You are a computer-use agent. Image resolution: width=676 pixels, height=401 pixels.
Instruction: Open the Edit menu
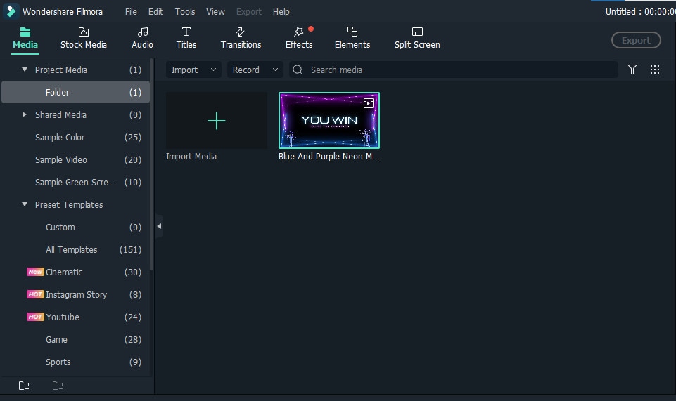coord(155,12)
